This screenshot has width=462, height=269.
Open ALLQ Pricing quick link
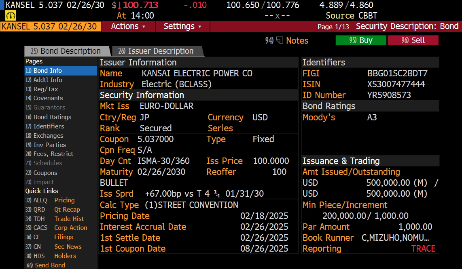(50, 200)
